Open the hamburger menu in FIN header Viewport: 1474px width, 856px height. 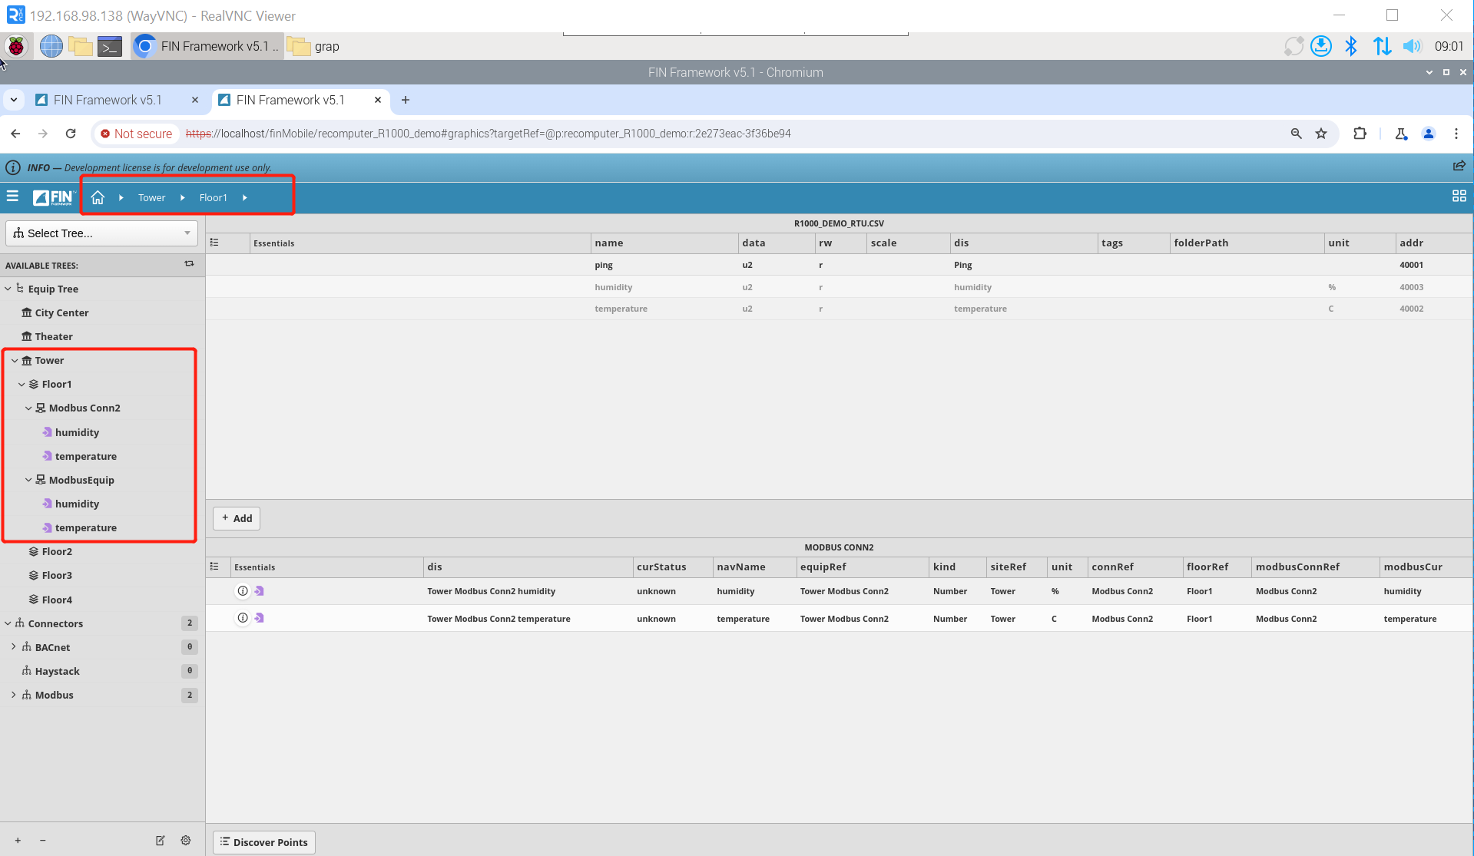(x=12, y=197)
